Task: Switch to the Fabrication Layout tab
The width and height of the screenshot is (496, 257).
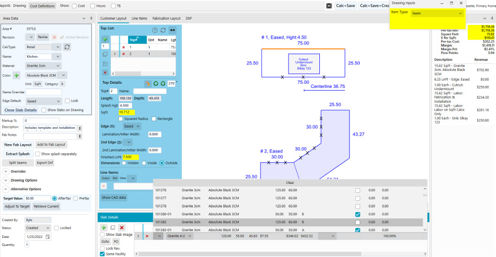Action: (x=167, y=18)
